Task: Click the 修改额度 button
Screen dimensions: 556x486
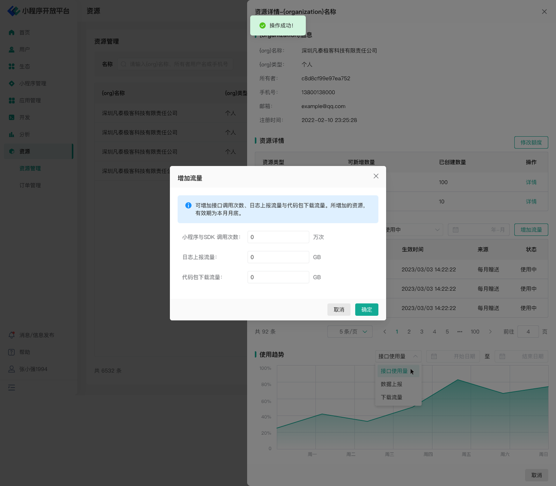Action: pyautogui.click(x=531, y=142)
